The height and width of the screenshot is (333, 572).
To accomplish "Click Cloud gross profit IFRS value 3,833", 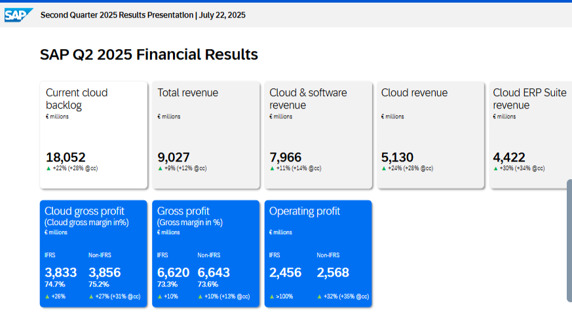I will [x=61, y=272].
